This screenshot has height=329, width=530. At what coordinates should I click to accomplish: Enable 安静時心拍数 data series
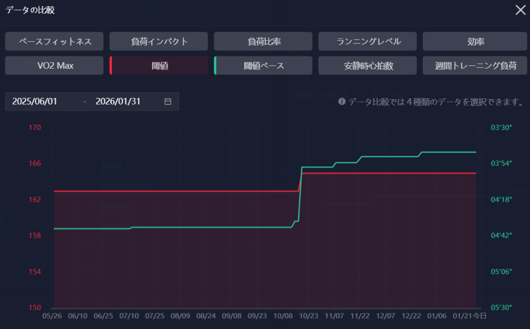click(x=367, y=66)
